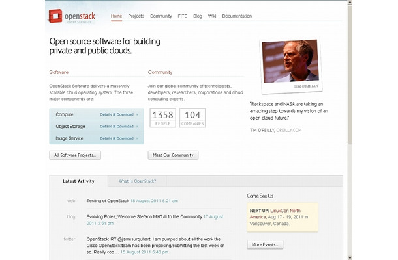Click the Rackspace and NASA quote text
The image size is (398, 260).
(x=289, y=111)
